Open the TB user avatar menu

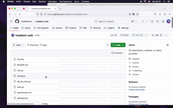tap(168, 21)
